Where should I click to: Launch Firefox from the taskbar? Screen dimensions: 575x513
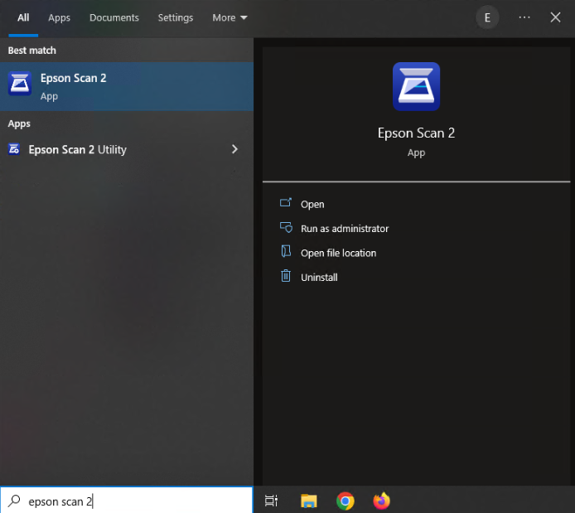[381, 501]
